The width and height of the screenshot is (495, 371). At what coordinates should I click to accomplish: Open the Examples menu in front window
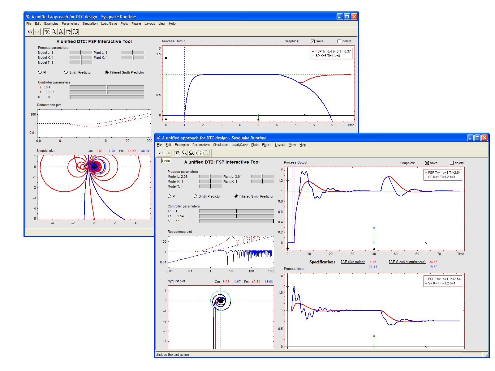pos(182,145)
